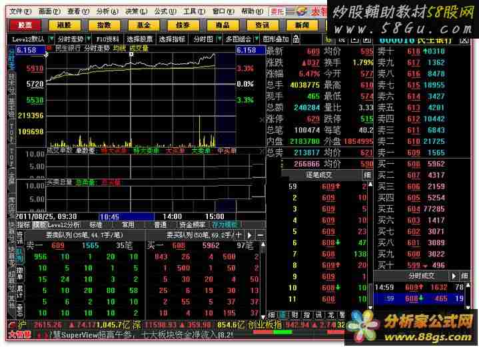This screenshot has height=347, width=479.
Task: Open the 查看 menu
Action: (79, 11)
